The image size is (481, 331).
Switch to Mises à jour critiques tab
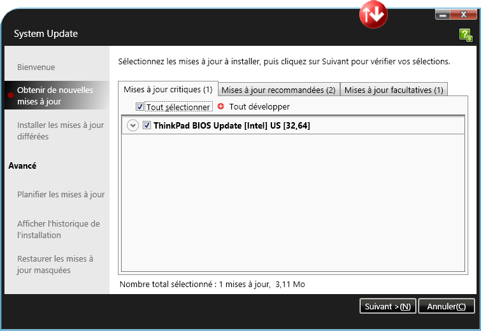(x=168, y=89)
